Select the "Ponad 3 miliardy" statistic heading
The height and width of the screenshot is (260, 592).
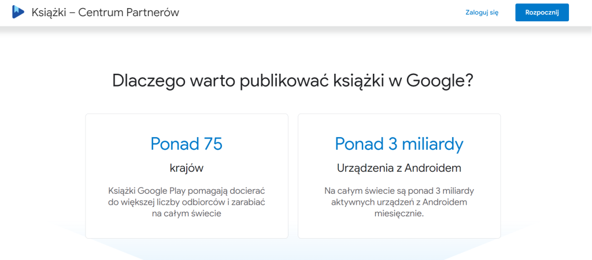pos(399,144)
